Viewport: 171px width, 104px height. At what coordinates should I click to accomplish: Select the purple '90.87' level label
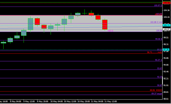pyautogui.click(x=160, y=85)
